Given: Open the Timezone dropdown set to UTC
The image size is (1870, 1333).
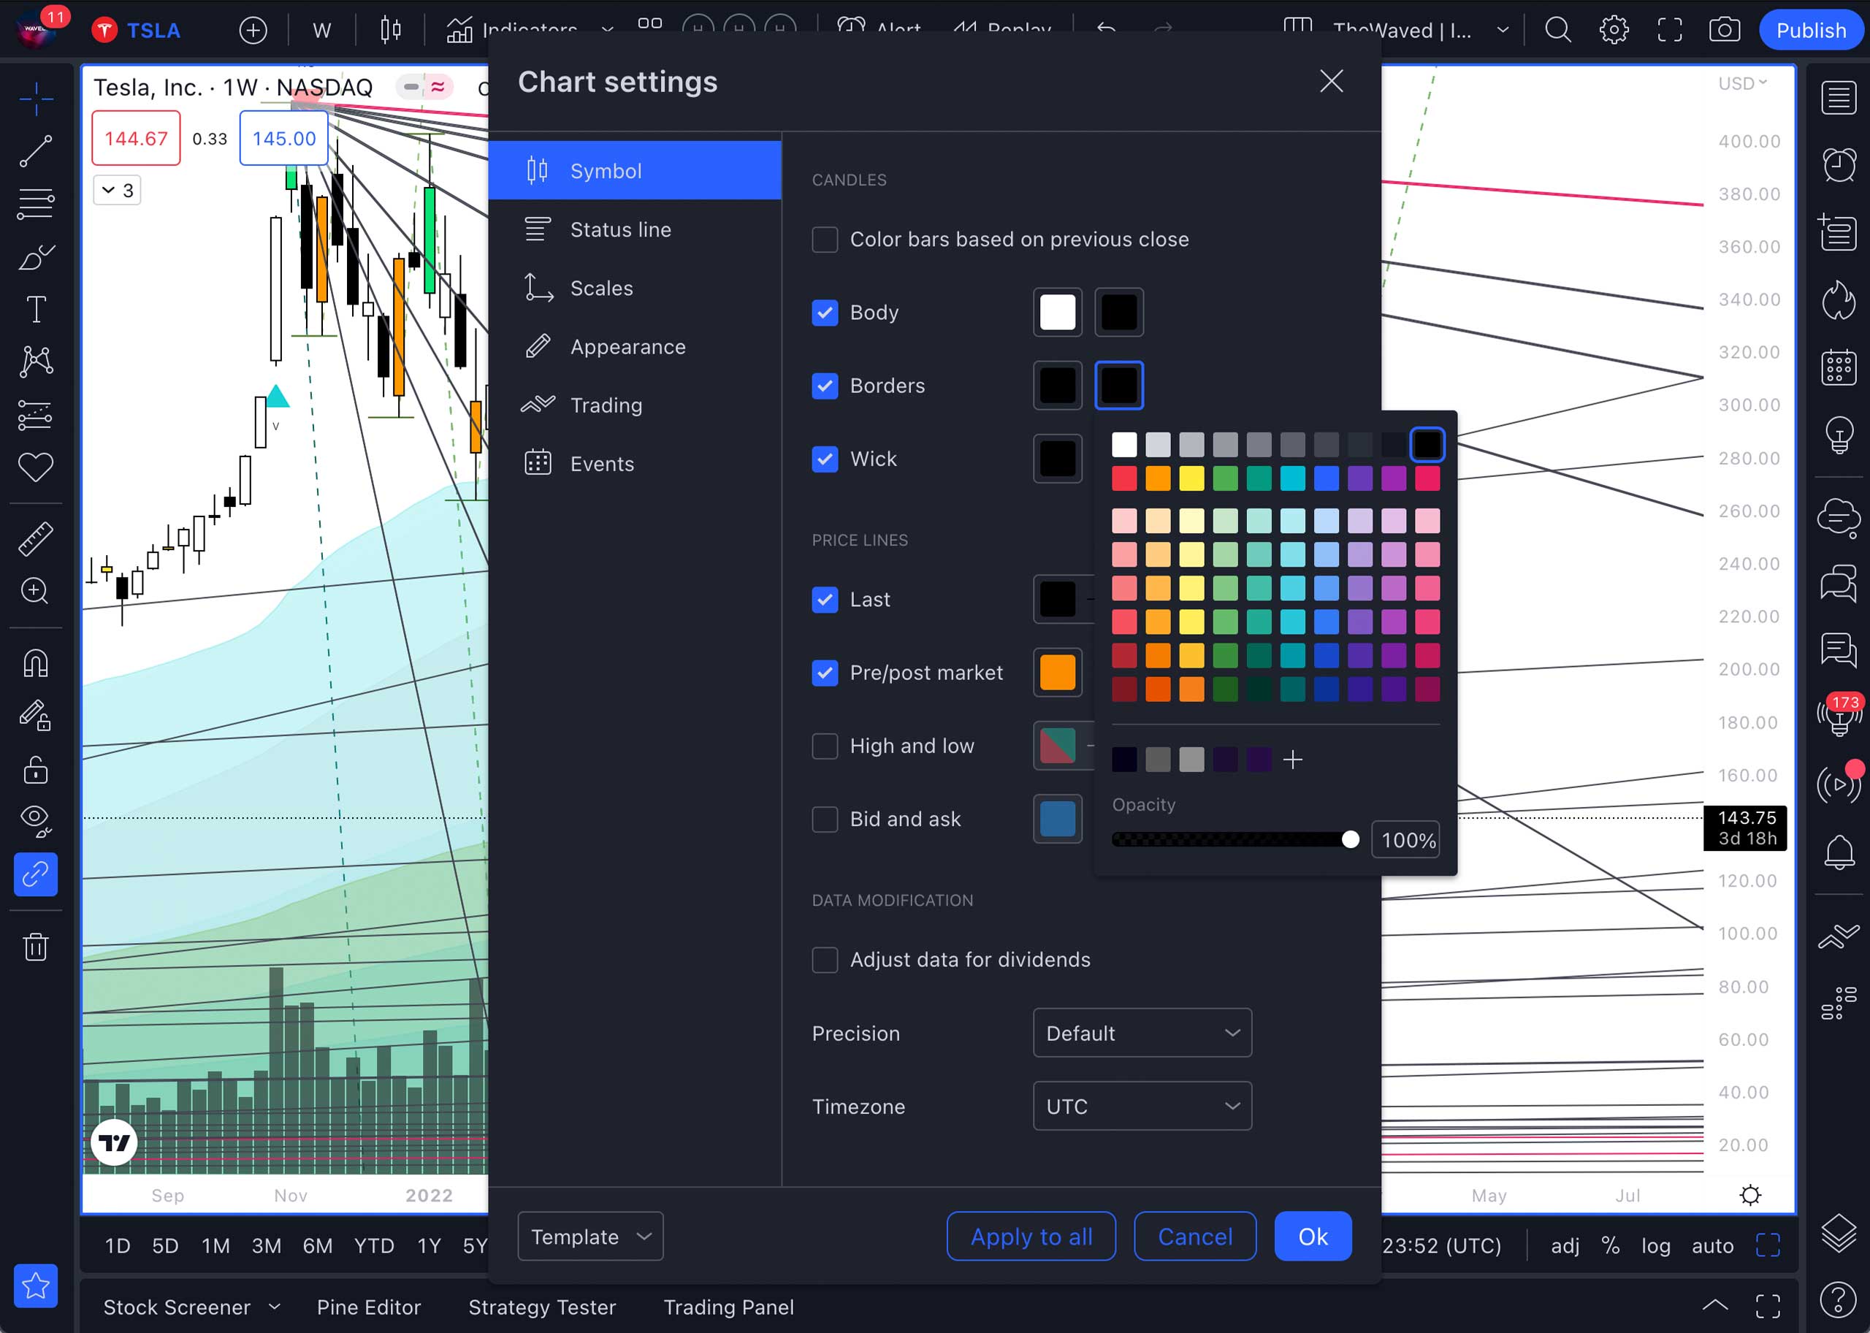Looking at the screenshot, I should [1142, 1106].
